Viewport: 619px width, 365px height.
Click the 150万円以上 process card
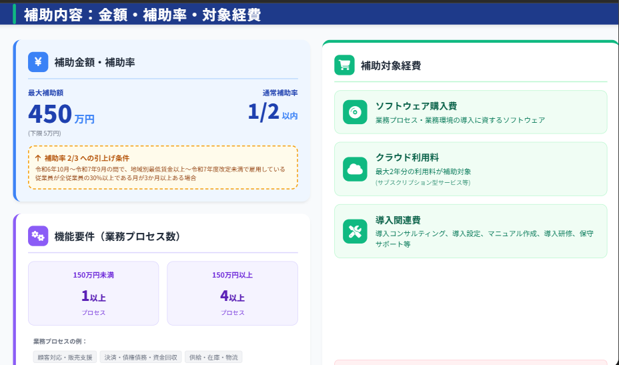(232, 293)
